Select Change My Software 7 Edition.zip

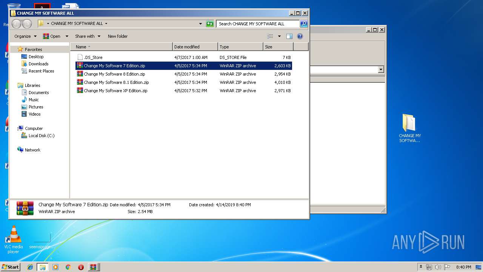click(184, 66)
